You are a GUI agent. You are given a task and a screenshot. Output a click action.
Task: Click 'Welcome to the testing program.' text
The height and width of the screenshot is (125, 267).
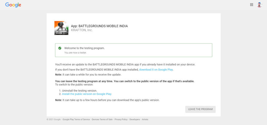click(84, 48)
